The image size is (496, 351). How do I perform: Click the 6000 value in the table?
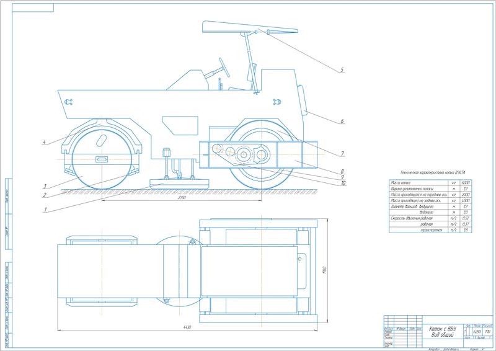(x=466, y=183)
